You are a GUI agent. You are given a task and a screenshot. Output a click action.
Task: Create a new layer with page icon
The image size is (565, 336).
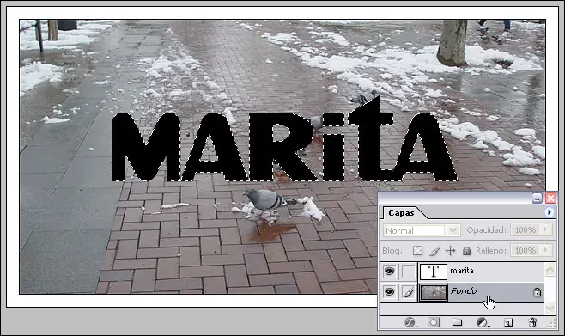[508, 322]
